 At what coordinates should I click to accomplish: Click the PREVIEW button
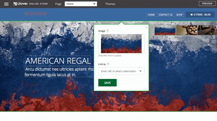click(x=207, y=4)
